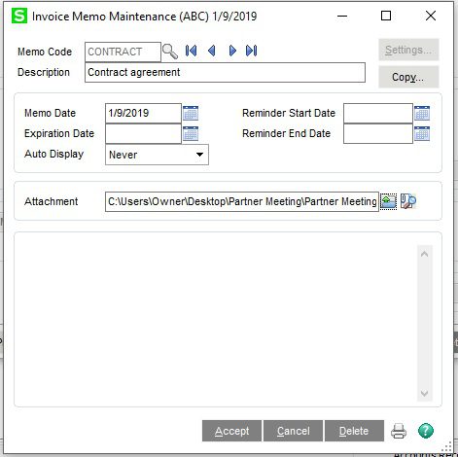
Task: Go to next memo record
Action: (232, 51)
